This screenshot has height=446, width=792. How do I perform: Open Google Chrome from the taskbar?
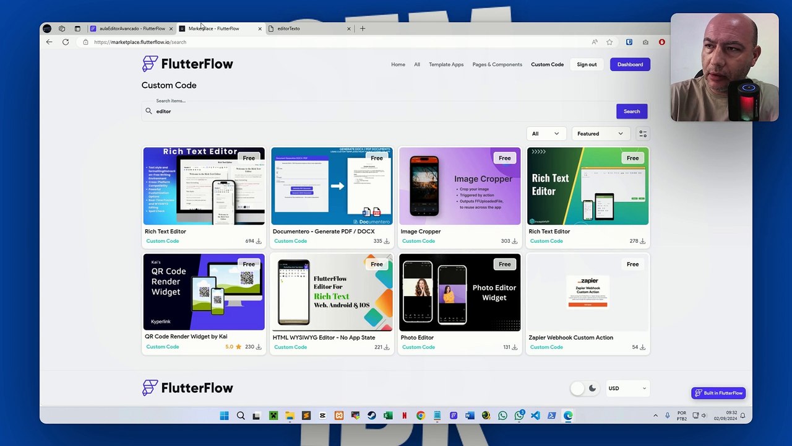421,416
